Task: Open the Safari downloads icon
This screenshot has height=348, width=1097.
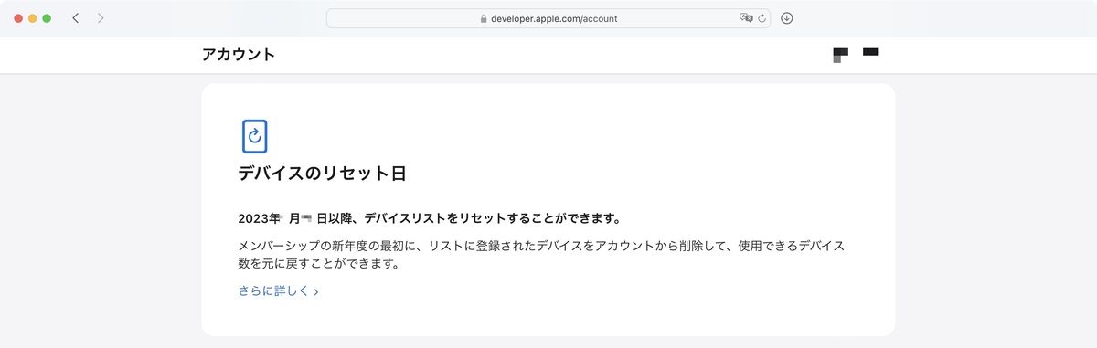Action: click(787, 18)
